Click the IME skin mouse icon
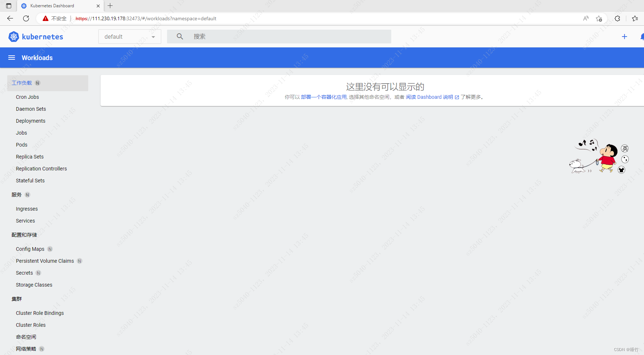 (621, 170)
